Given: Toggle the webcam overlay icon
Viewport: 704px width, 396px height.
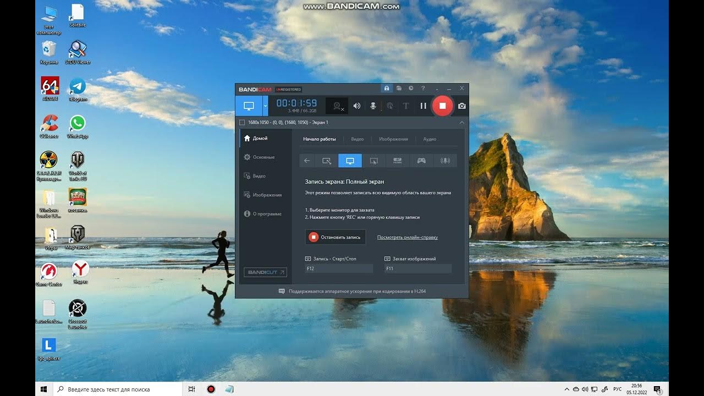Looking at the screenshot, I should click(337, 106).
